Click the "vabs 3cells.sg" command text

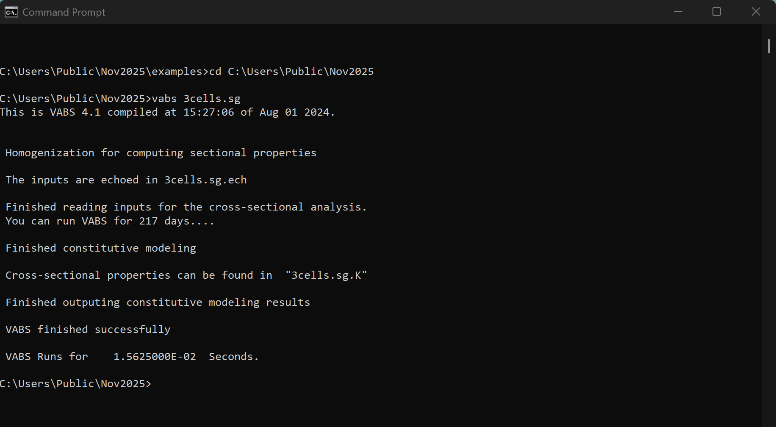click(196, 99)
